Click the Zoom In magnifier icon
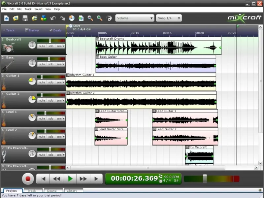 click(x=100, y=18)
